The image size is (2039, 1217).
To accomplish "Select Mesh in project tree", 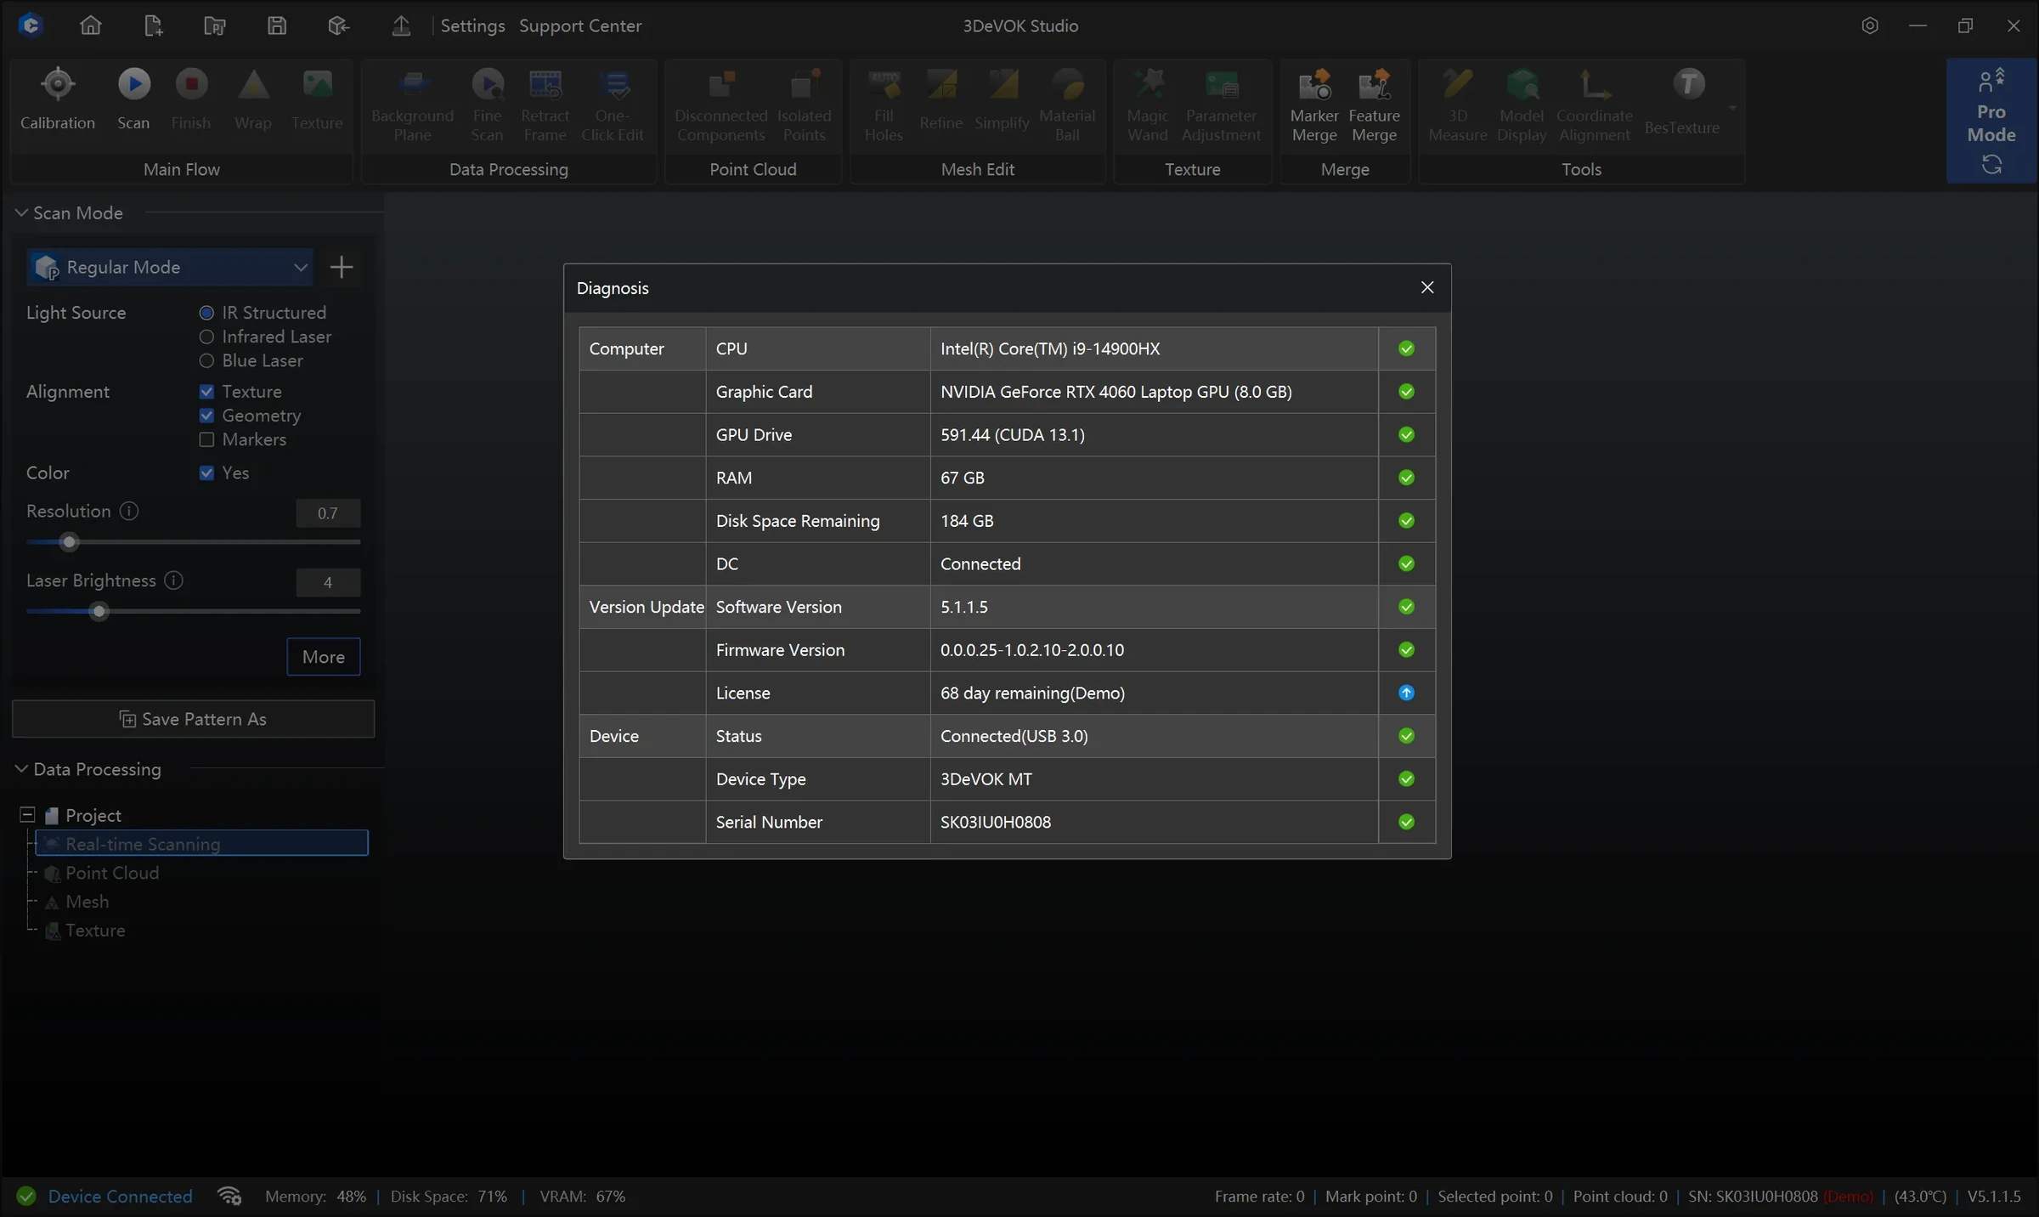I will 87,902.
